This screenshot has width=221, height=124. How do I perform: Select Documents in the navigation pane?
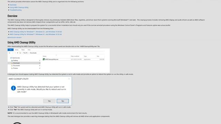17,66
